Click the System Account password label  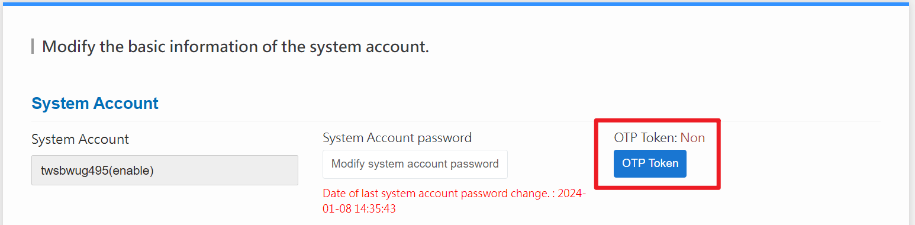[397, 138]
